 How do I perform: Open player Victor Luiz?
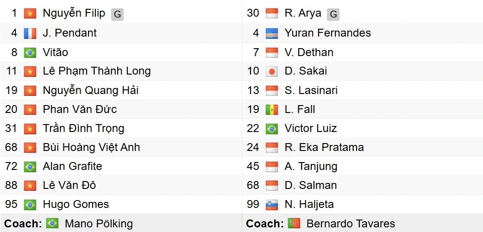click(310, 128)
